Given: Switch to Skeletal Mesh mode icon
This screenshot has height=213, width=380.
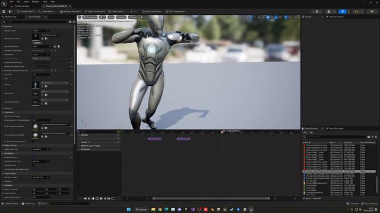Looking at the screenshot, I should tap(328, 11).
